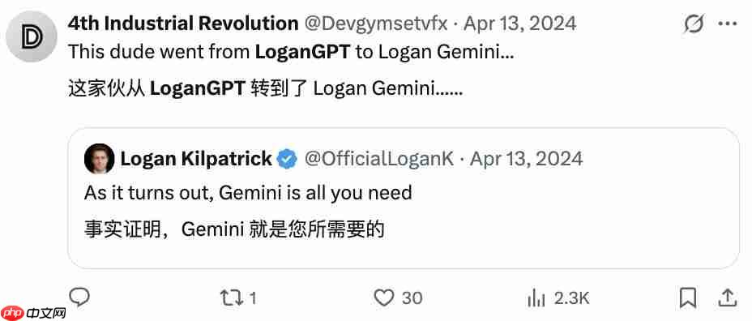Click the 30 likes count

[412, 298]
